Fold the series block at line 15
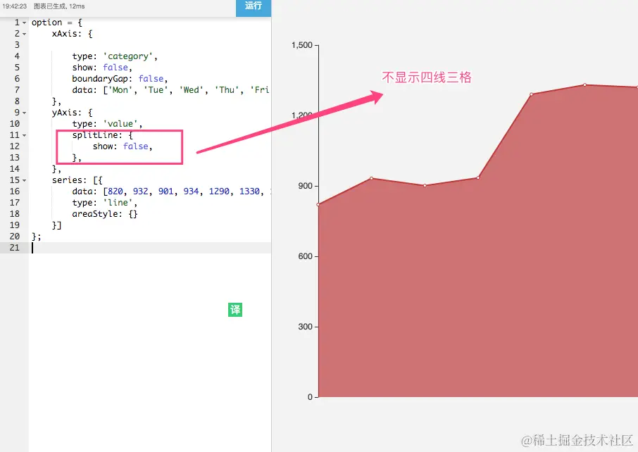The image size is (638, 452). tap(25, 180)
